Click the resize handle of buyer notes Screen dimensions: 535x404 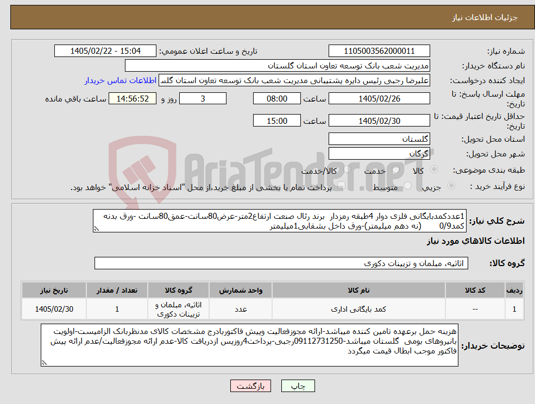[x=44, y=363]
